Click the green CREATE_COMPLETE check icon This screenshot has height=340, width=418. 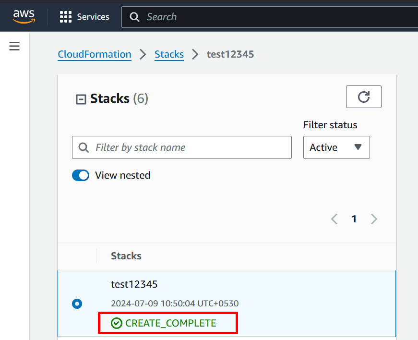tap(117, 323)
